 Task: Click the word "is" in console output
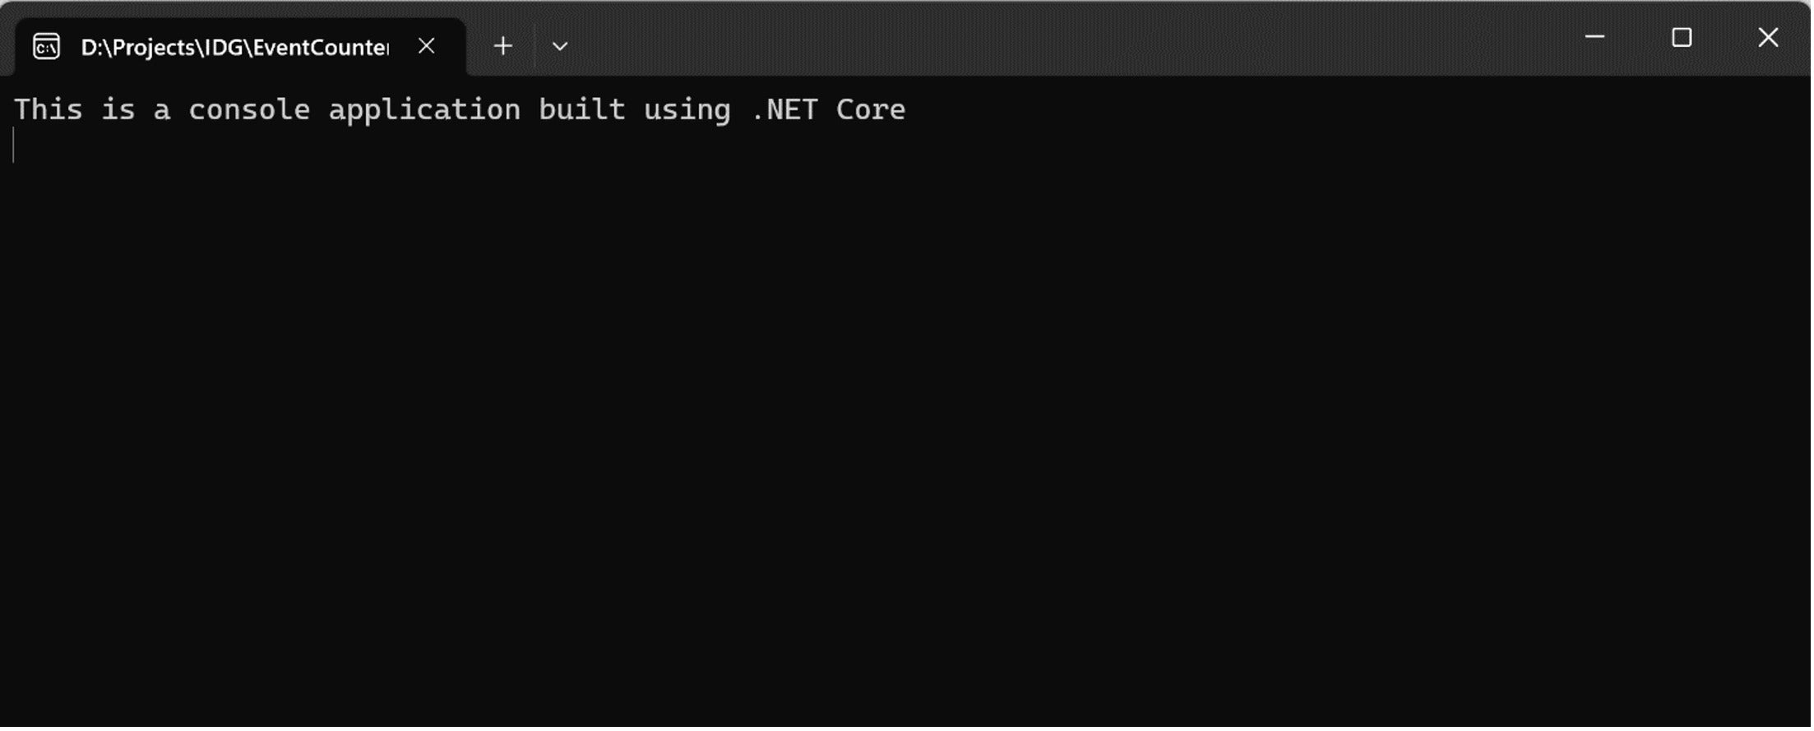pyautogui.click(x=118, y=109)
